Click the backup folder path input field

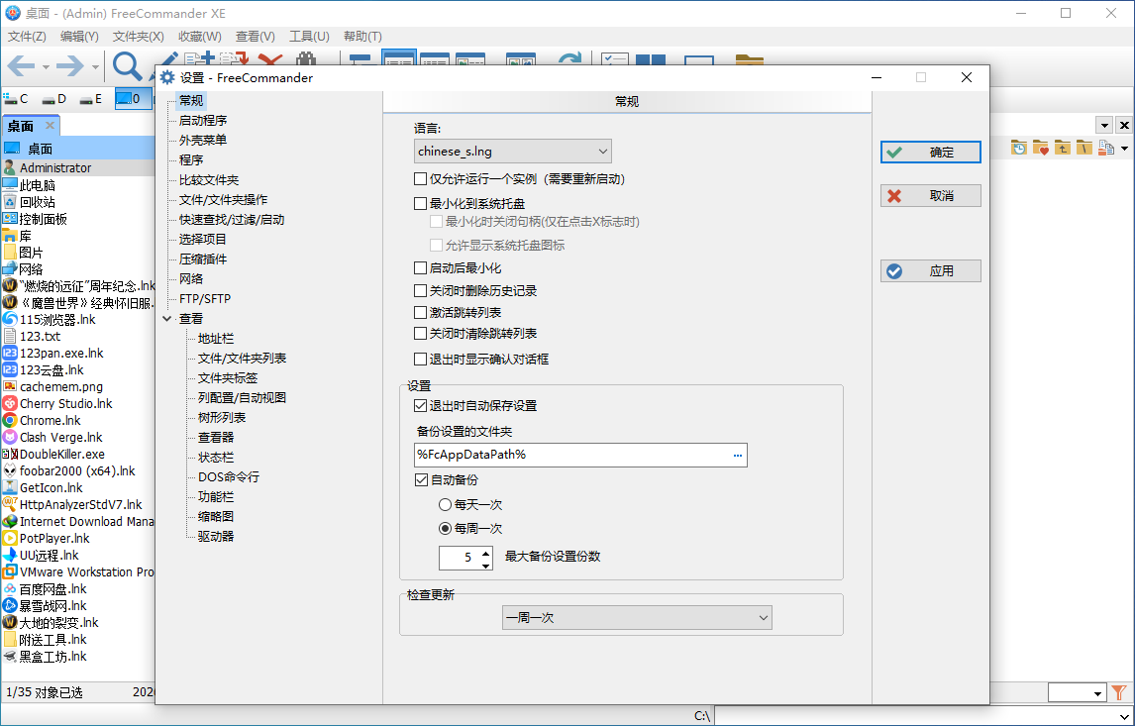[x=555, y=455]
